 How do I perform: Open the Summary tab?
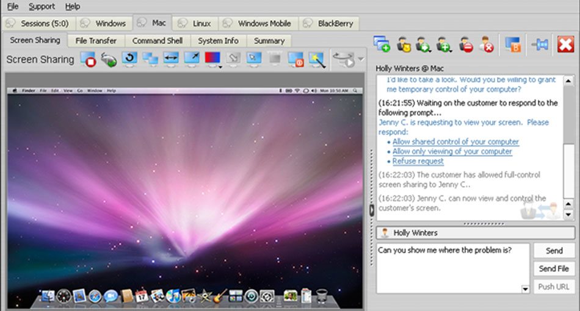coord(269,41)
